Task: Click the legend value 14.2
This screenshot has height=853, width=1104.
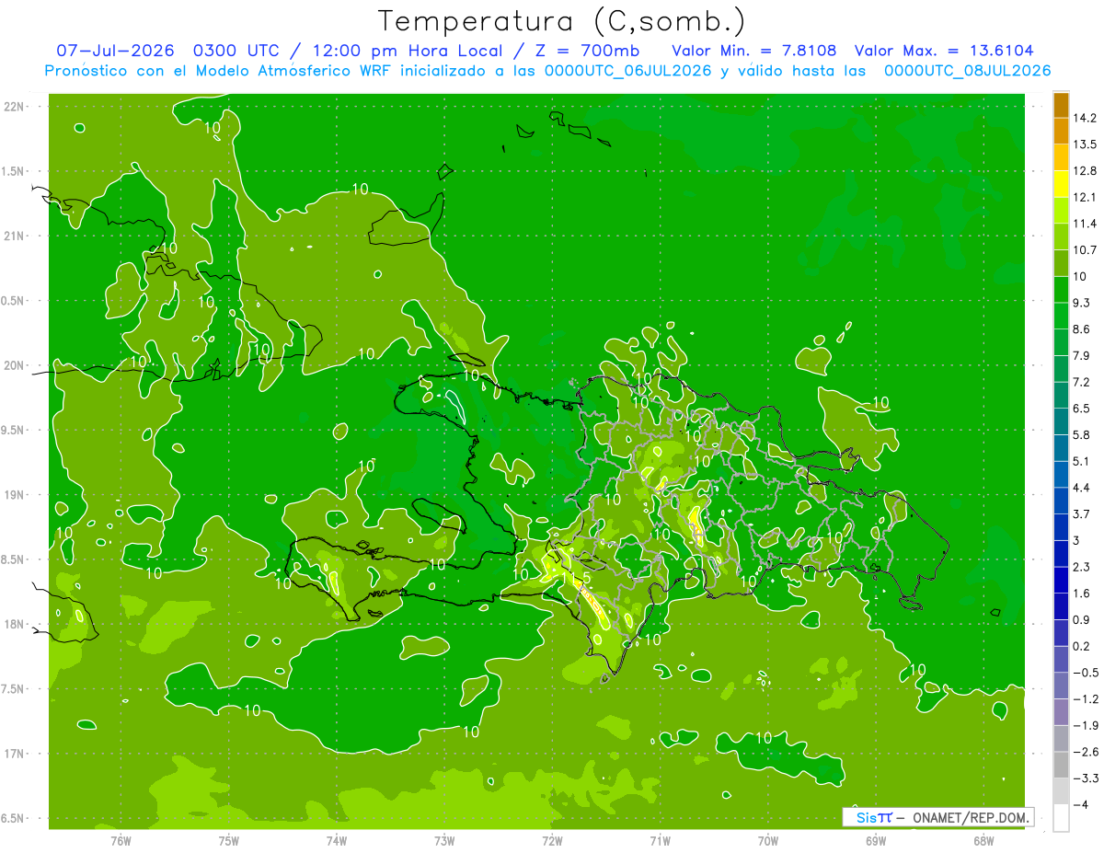Action: click(x=1086, y=118)
